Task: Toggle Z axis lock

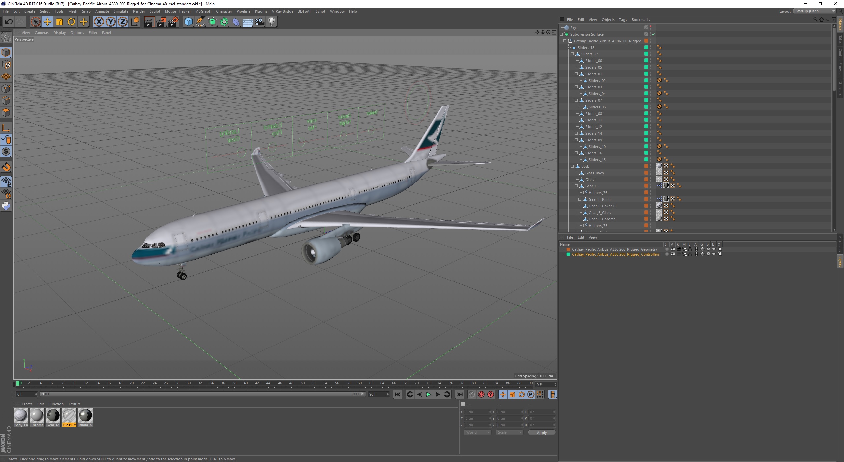Action: click(123, 22)
